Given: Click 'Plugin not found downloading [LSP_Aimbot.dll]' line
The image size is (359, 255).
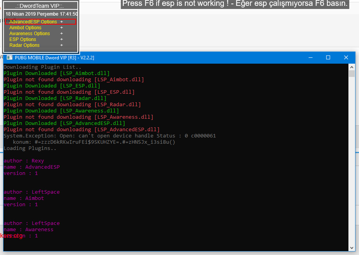Looking at the screenshot, I should tap(74, 79).
